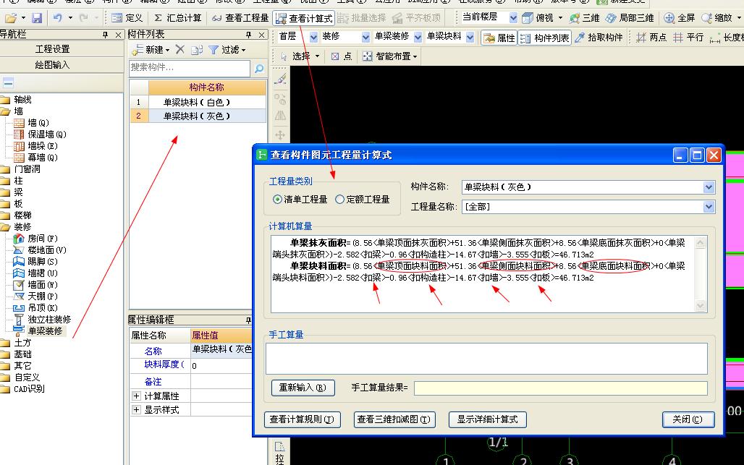
Task: Click the 搜索构件 search field
Action: tap(190, 68)
